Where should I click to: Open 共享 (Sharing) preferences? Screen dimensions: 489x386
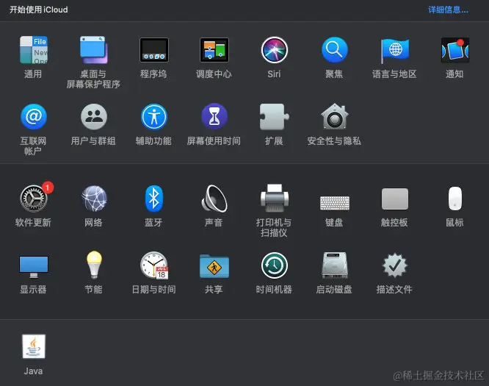click(x=214, y=265)
